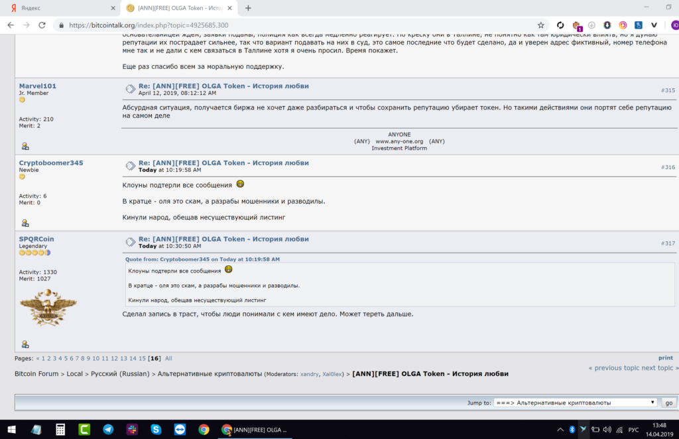Go to page 10 of the topic
Viewport: 679px width, 439px height.
tap(95, 359)
